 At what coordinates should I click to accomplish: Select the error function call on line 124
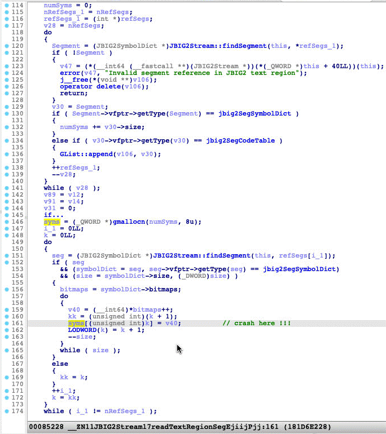pos(69,73)
